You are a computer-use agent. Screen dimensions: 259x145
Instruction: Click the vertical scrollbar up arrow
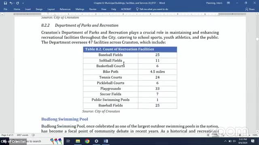click(257, 14)
